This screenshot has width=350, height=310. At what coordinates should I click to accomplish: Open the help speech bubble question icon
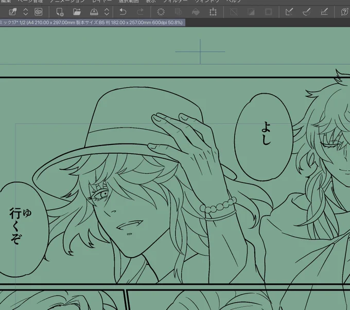coord(345,12)
